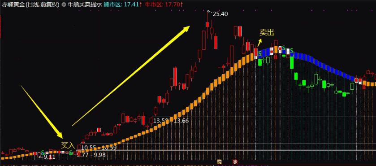376x166 pixels.
Task: Click the 10.59 price level label
Action: click(109, 148)
